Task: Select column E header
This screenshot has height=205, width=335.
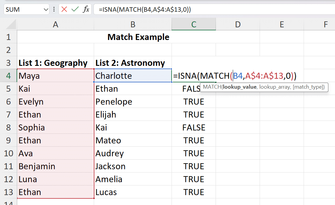Action: coord(282,24)
